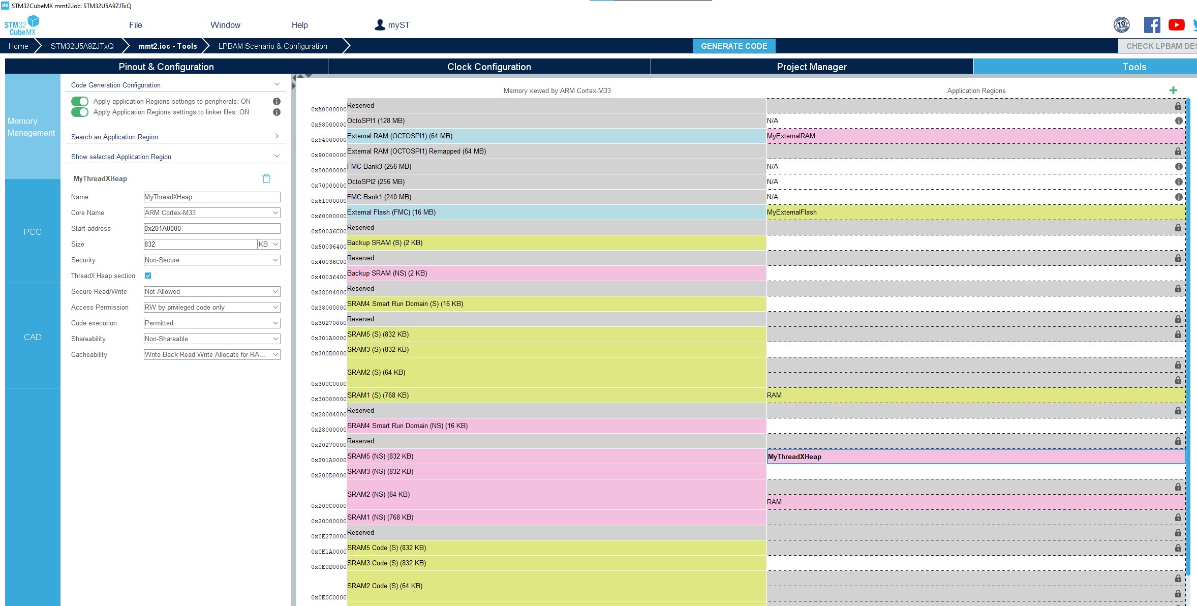Click lock icon on Reserved row at 0x20270000
This screenshot has height=606, width=1197.
1178,441
